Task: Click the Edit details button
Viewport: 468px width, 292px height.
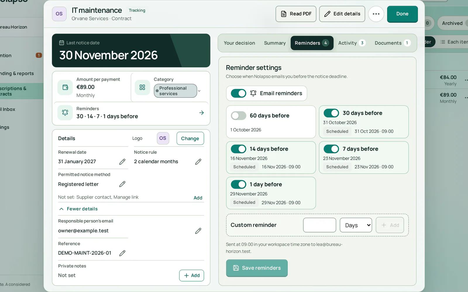Action: [x=342, y=14]
